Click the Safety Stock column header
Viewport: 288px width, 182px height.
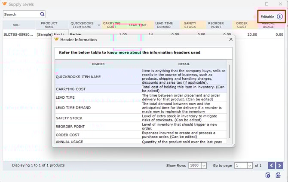pyautogui.click(x=190, y=25)
